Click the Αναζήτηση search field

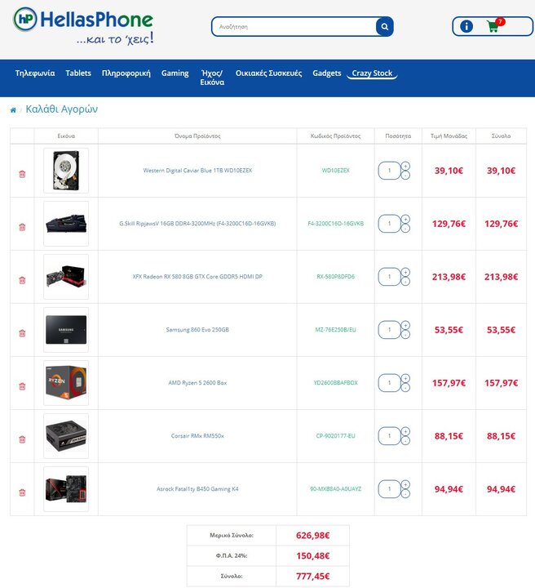(294, 27)
